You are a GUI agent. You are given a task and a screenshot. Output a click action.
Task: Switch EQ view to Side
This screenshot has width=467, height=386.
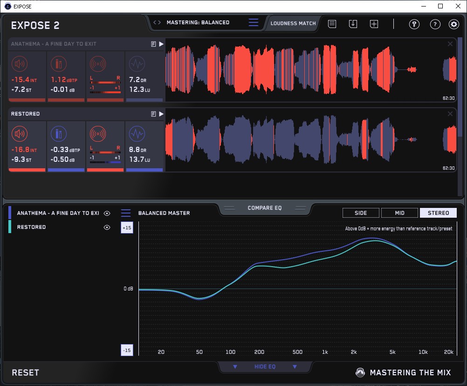pyautogui.click(x=361, y=213)
